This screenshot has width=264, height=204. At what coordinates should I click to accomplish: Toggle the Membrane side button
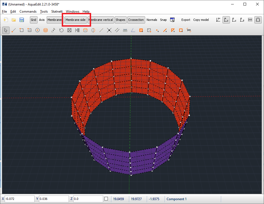pos(75,20)
